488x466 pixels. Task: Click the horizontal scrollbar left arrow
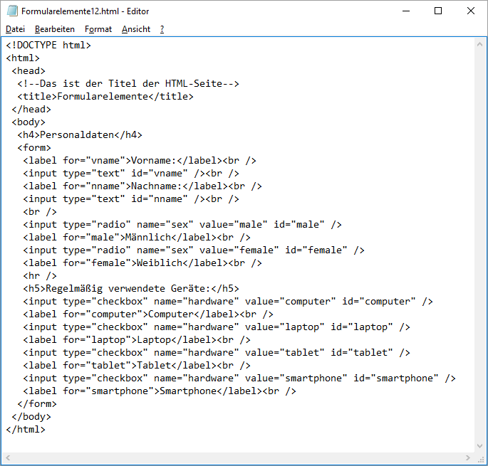[x=8, y=457]
